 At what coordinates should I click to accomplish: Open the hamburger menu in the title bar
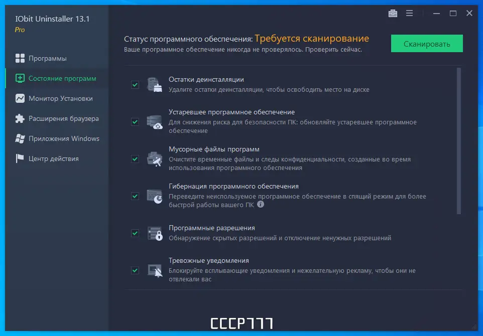coord(410,13)
